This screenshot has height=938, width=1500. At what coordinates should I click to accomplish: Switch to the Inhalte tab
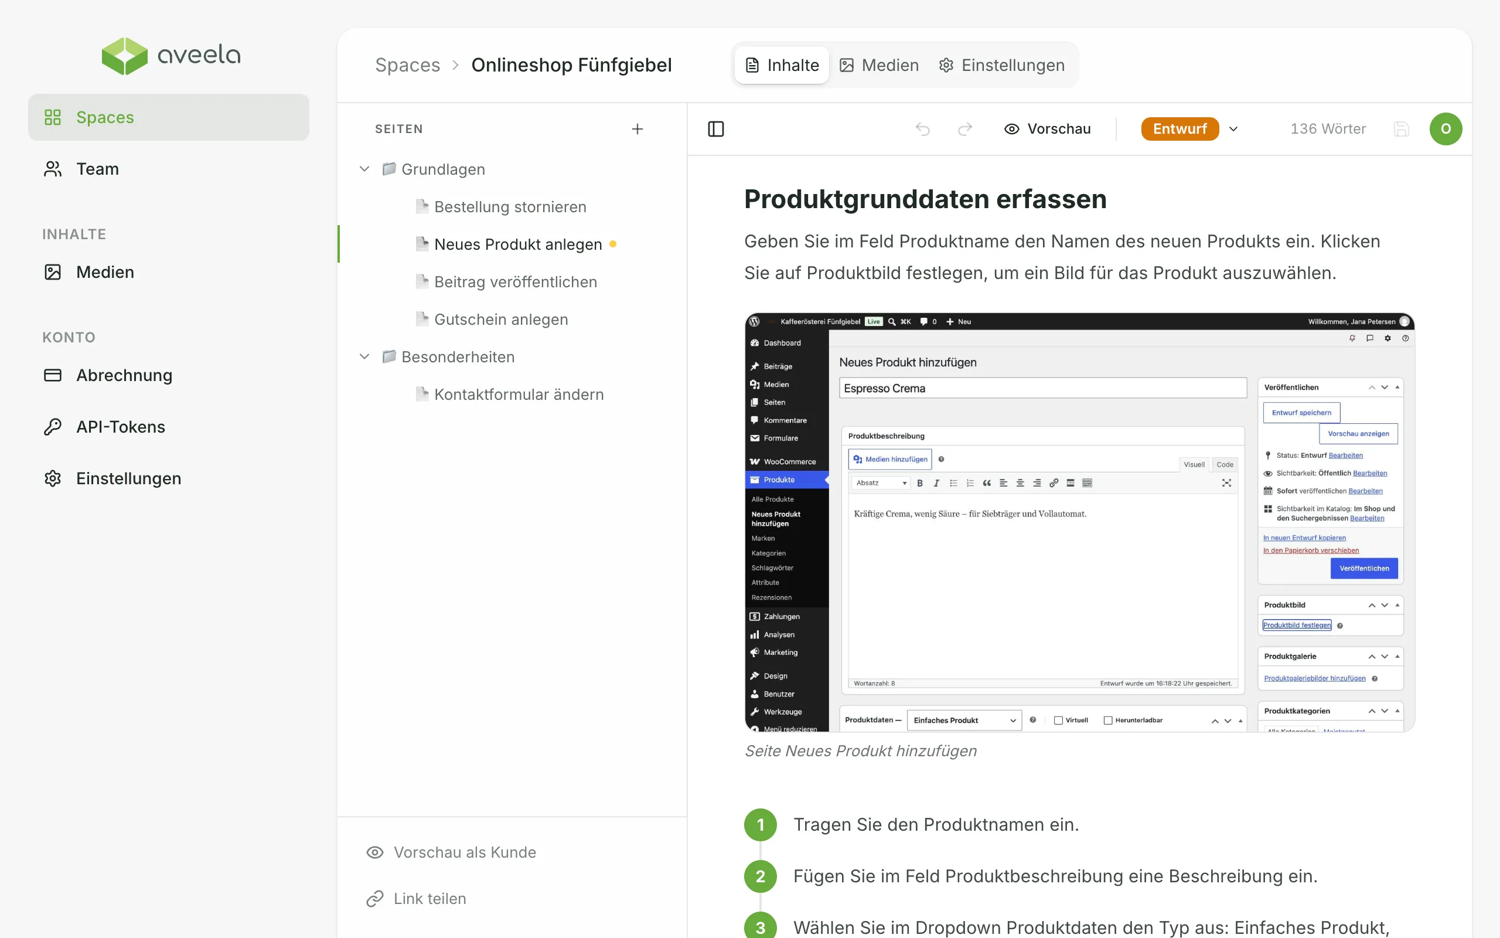coord(782,65)
